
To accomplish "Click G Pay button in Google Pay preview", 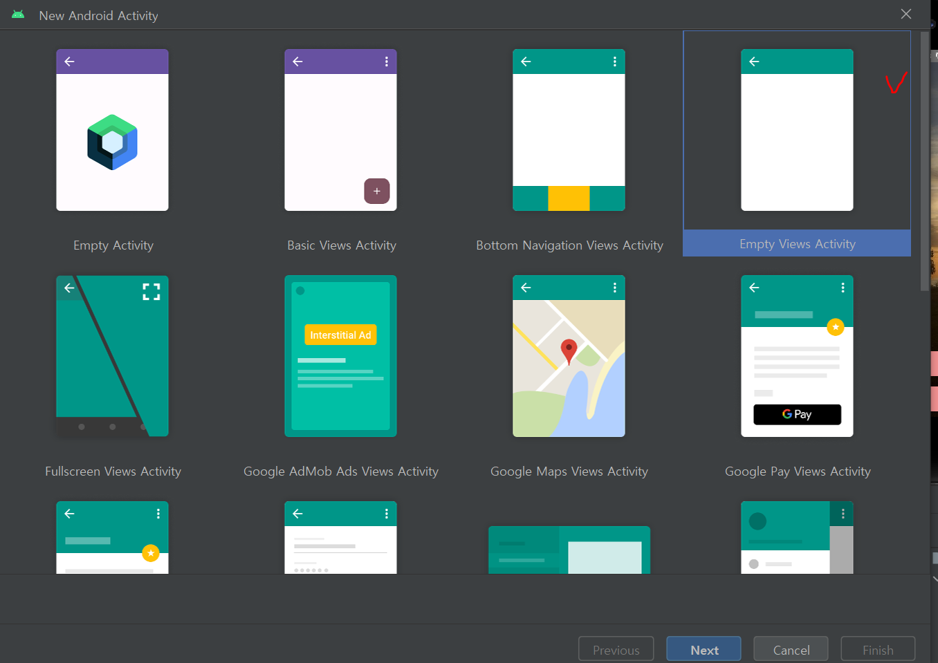I will (x=797, y=414).
